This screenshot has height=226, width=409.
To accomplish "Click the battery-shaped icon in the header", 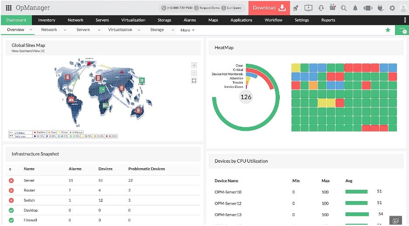I will (x=368, y=8).
